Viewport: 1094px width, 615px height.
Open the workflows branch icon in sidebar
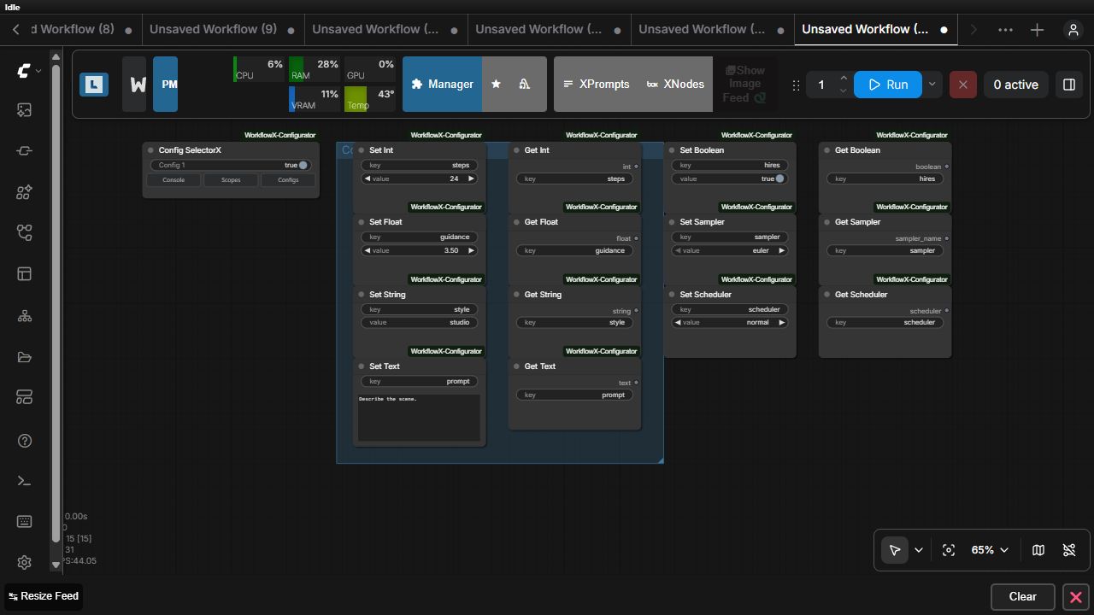[24, 233]
